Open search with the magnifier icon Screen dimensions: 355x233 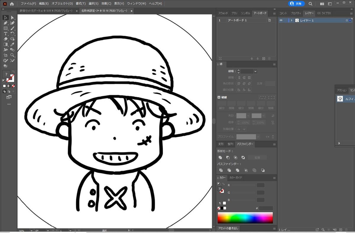tap(310, 4)
